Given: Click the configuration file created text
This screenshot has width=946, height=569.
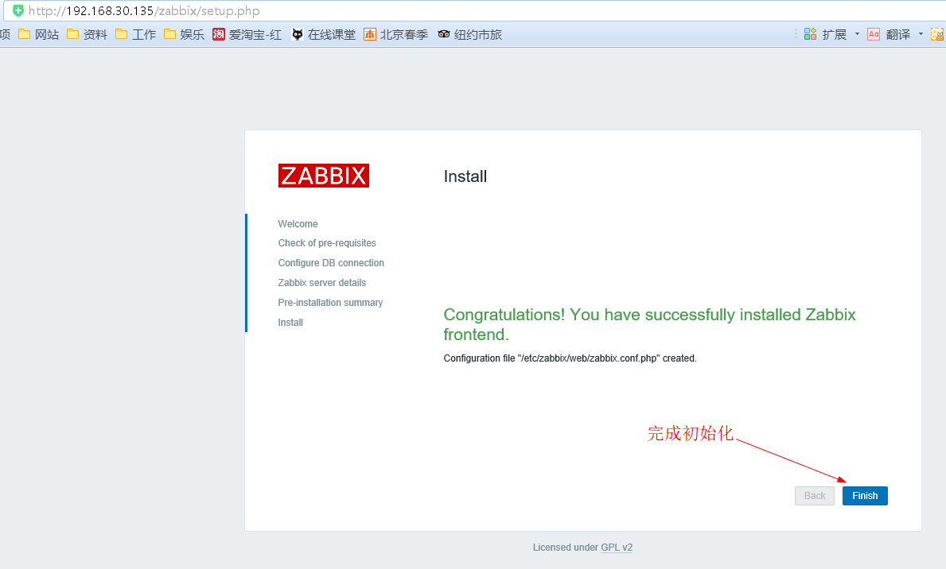Looking at the screenshot, I should (x=570, y=358).
